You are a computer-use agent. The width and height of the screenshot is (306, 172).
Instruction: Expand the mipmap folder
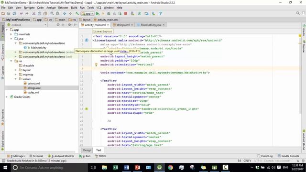[16, 75]
